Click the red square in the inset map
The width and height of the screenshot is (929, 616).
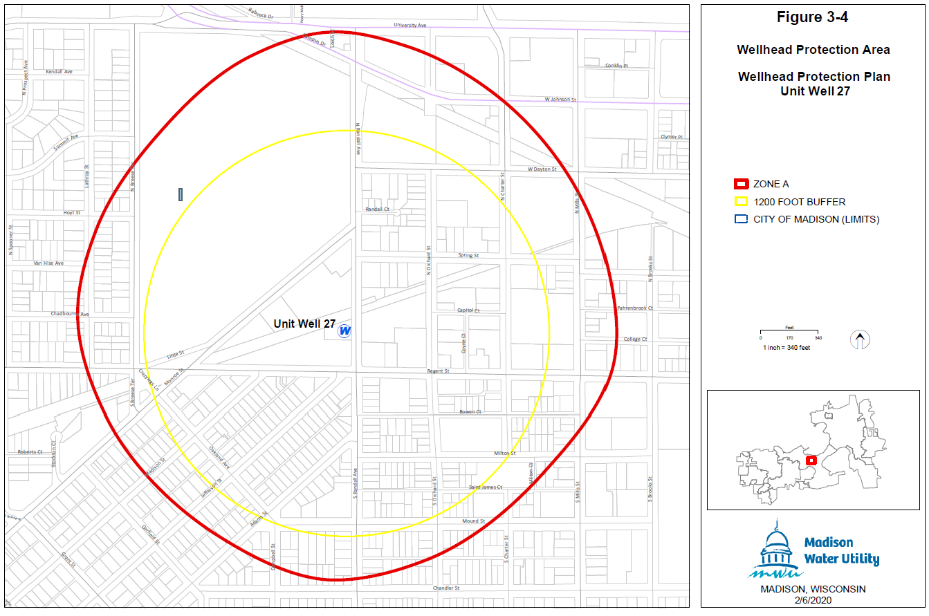pos(811,460)
